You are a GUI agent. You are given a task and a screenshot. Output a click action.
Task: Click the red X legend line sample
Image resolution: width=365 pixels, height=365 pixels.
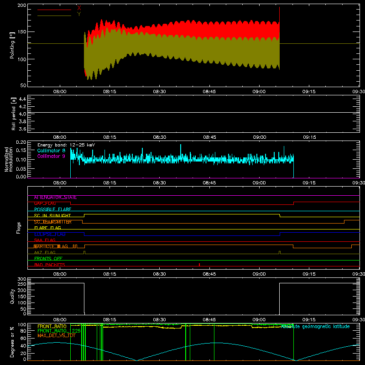tap(54, 10)
